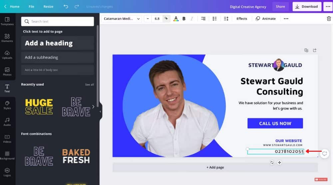Select the Text sidebar tab

click(7, 88)
